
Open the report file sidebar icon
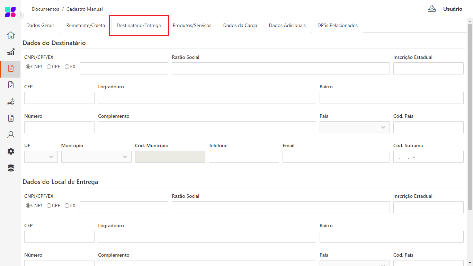(11, 118)
